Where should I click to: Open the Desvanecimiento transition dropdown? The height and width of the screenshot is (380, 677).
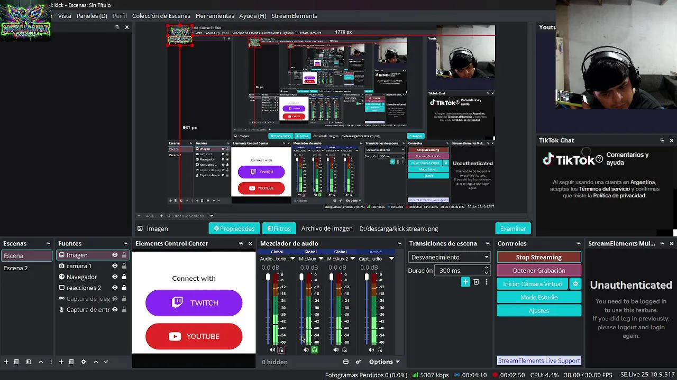[449, 257]
